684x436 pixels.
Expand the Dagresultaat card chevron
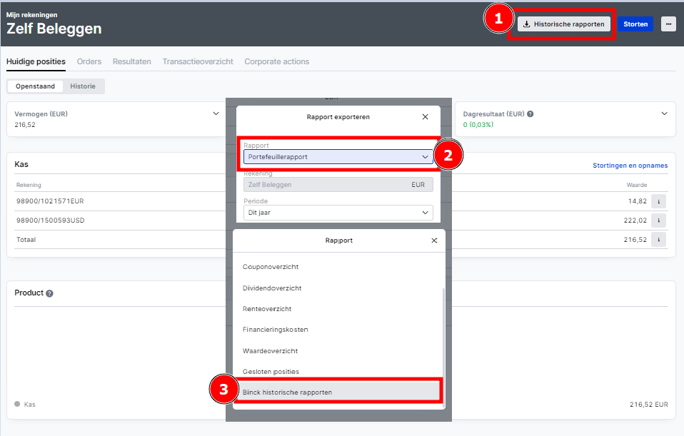point(664,113)
